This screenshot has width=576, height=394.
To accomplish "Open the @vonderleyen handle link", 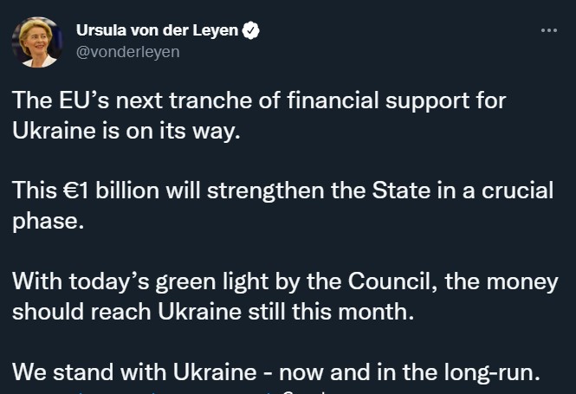I will (128, 52).
